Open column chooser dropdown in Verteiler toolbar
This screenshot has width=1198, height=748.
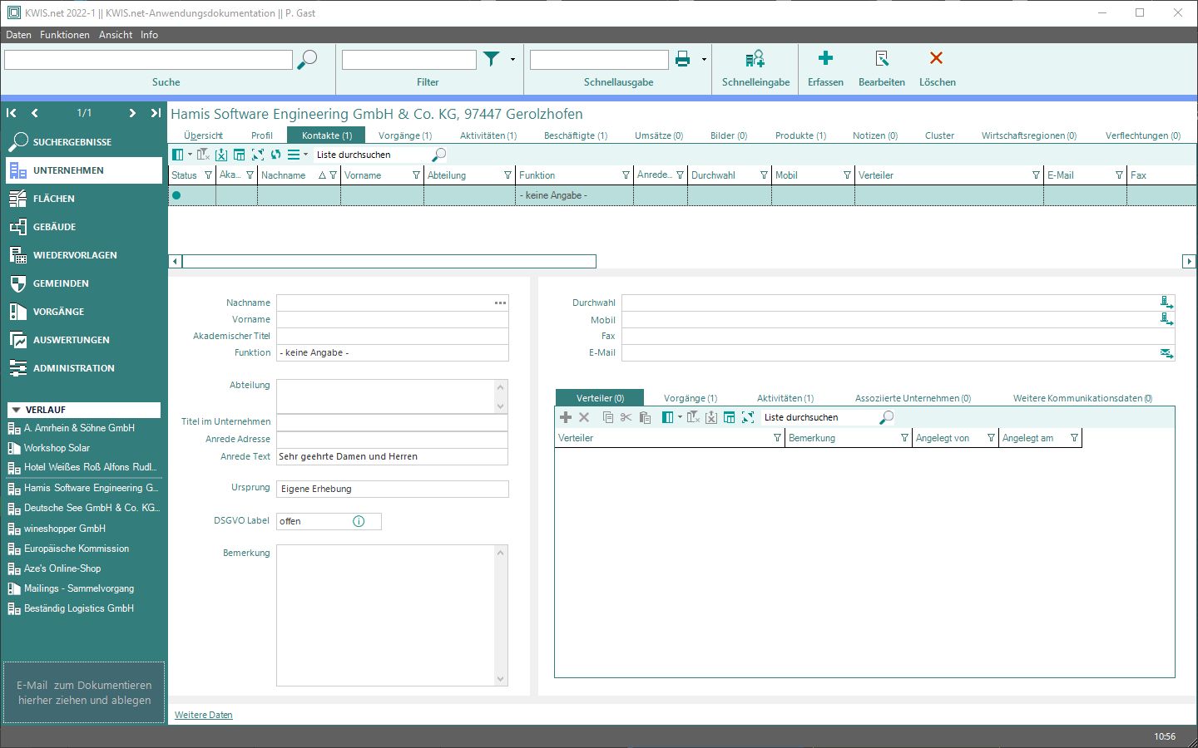680,417
